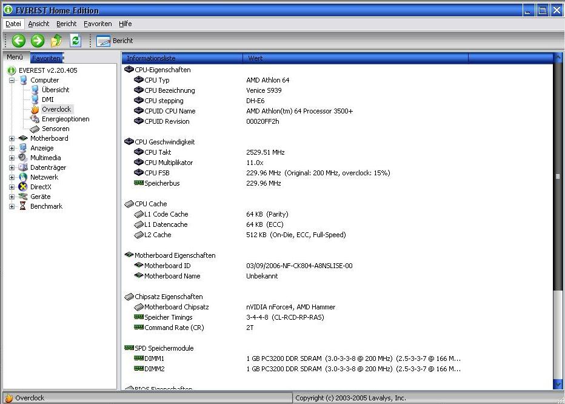The width and height of the screenshot is (565, 404).
Task: Select the Speicher Timings row
Action: (337, 317)
